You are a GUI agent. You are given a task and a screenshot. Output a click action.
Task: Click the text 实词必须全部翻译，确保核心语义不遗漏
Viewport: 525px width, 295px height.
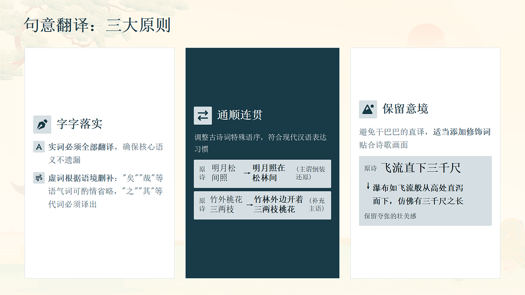[x=105, y=153]
